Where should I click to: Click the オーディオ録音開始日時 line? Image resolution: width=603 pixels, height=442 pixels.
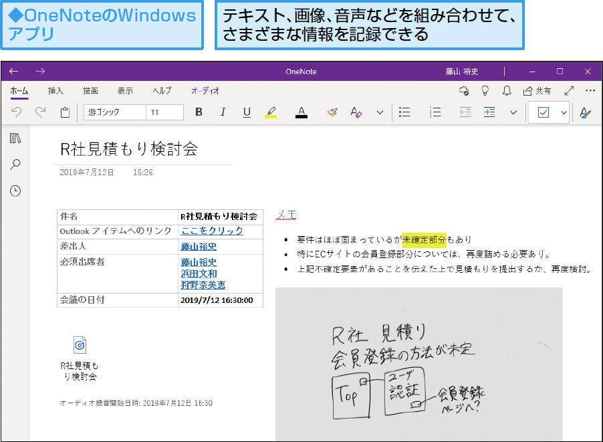pyautogui.click(x=136, y=403)
